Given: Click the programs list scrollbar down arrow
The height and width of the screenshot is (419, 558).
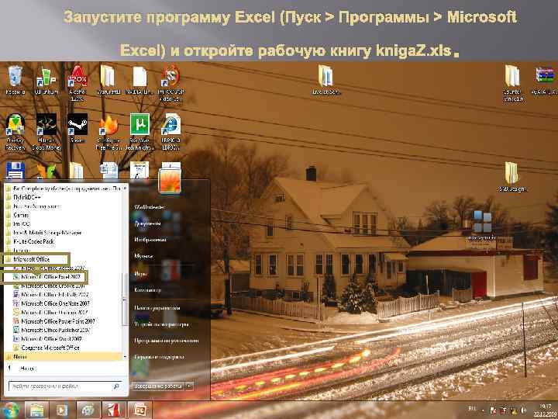Looking at the screenshot, I should (x=125, y=357).
